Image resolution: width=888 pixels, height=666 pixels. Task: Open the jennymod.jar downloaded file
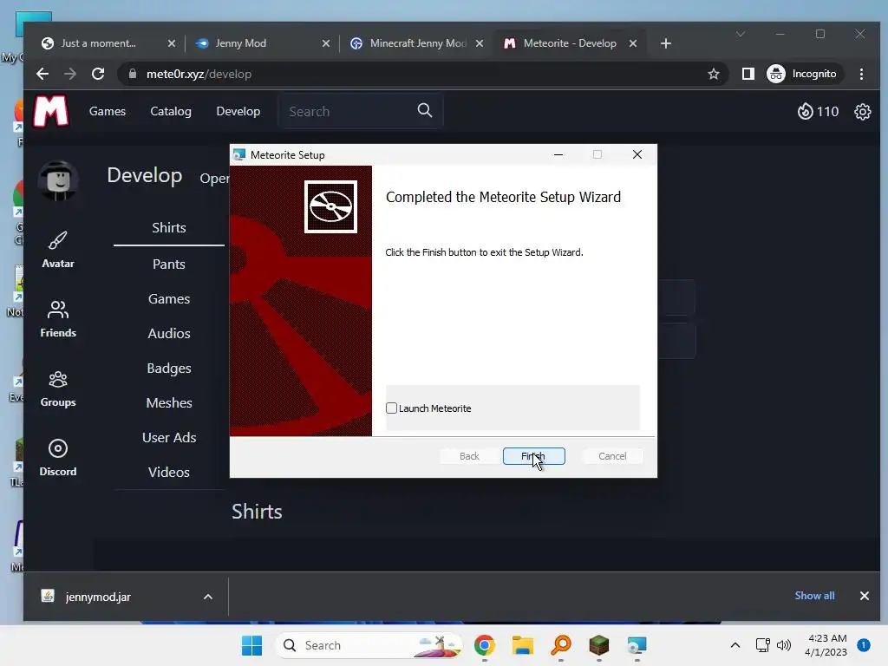tap(97, 597)
